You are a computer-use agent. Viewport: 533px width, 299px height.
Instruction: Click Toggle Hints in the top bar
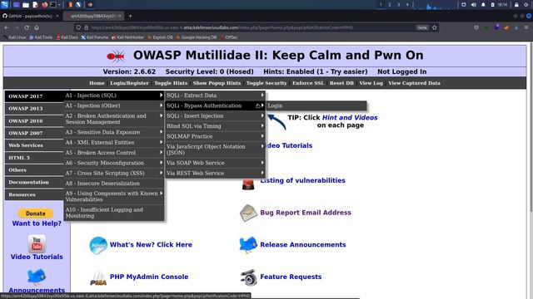point(171,83)
